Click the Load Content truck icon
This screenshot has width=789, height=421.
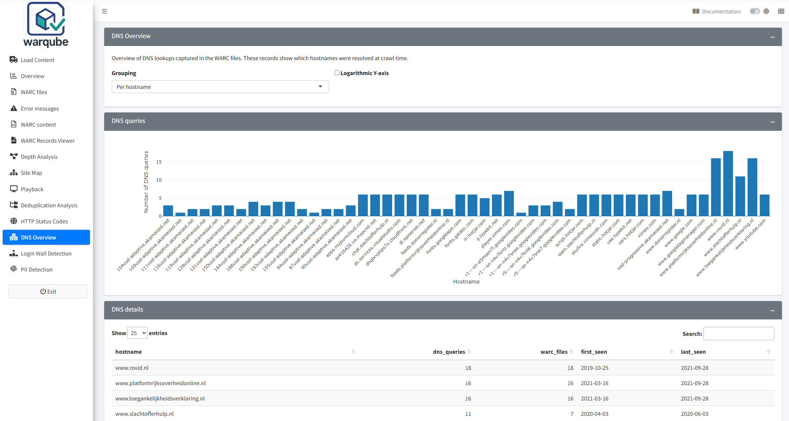tap(14, 60)
